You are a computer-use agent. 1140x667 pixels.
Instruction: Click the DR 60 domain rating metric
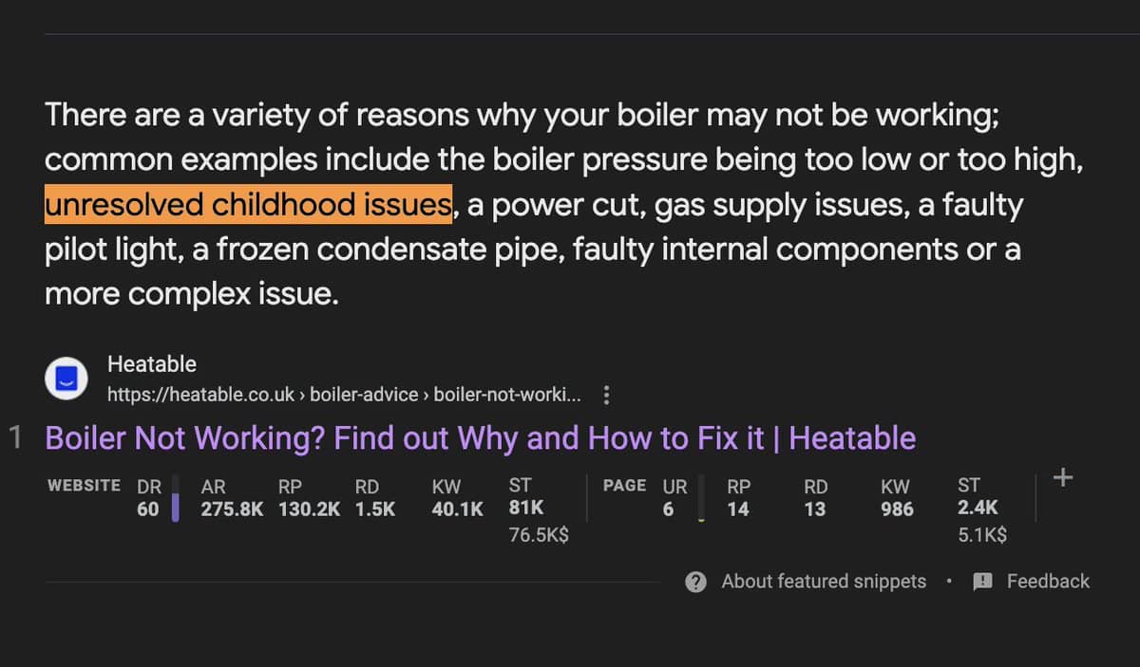point(148,498)
